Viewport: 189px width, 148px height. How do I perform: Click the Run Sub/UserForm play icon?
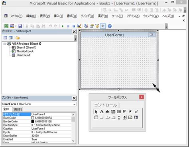click(63, 26)
